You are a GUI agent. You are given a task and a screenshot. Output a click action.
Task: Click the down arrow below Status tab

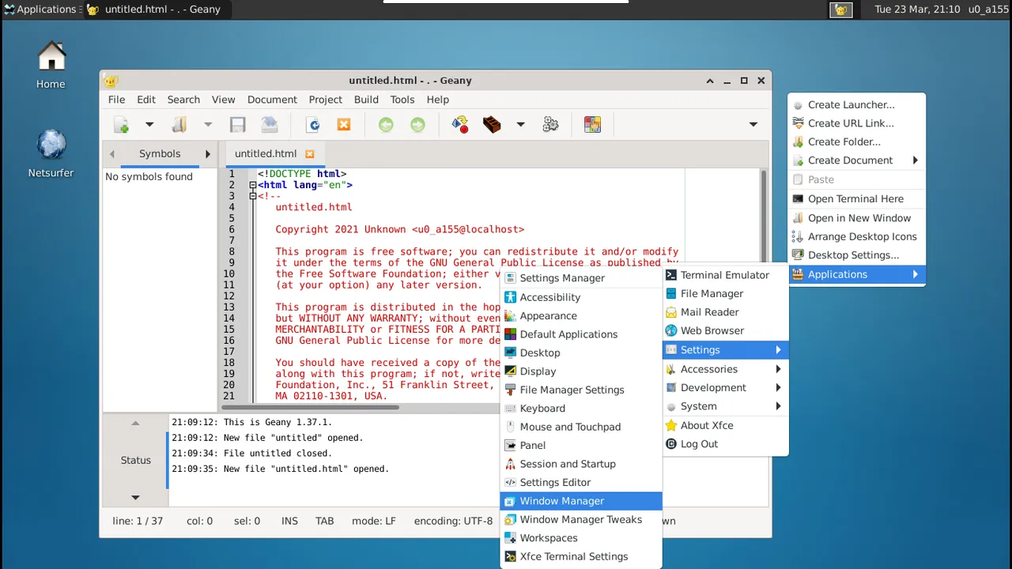pos(135,497)
